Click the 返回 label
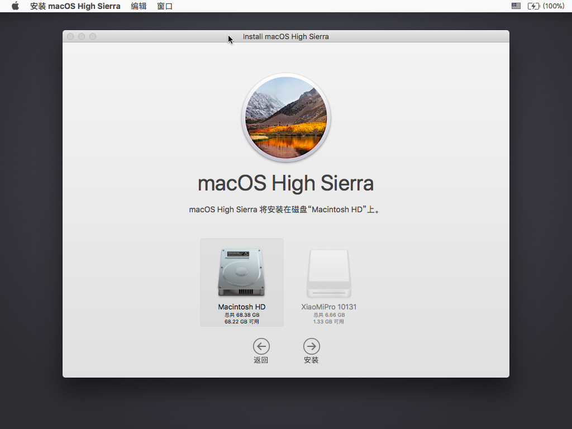 [261, 360]
